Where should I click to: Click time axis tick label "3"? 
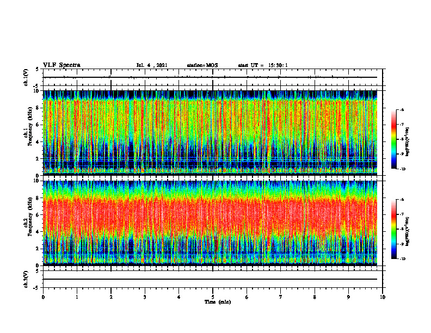click(x=145, y=297)
